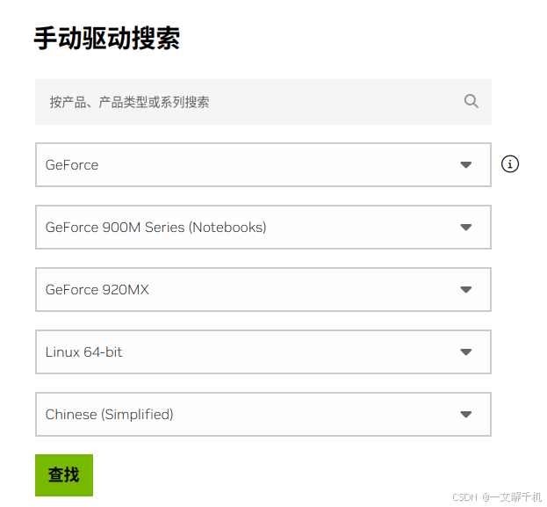Viewport: 547px width, 507px height.
Task: Click the 手动驱动搜索 heading
Action: coord(106,39)
